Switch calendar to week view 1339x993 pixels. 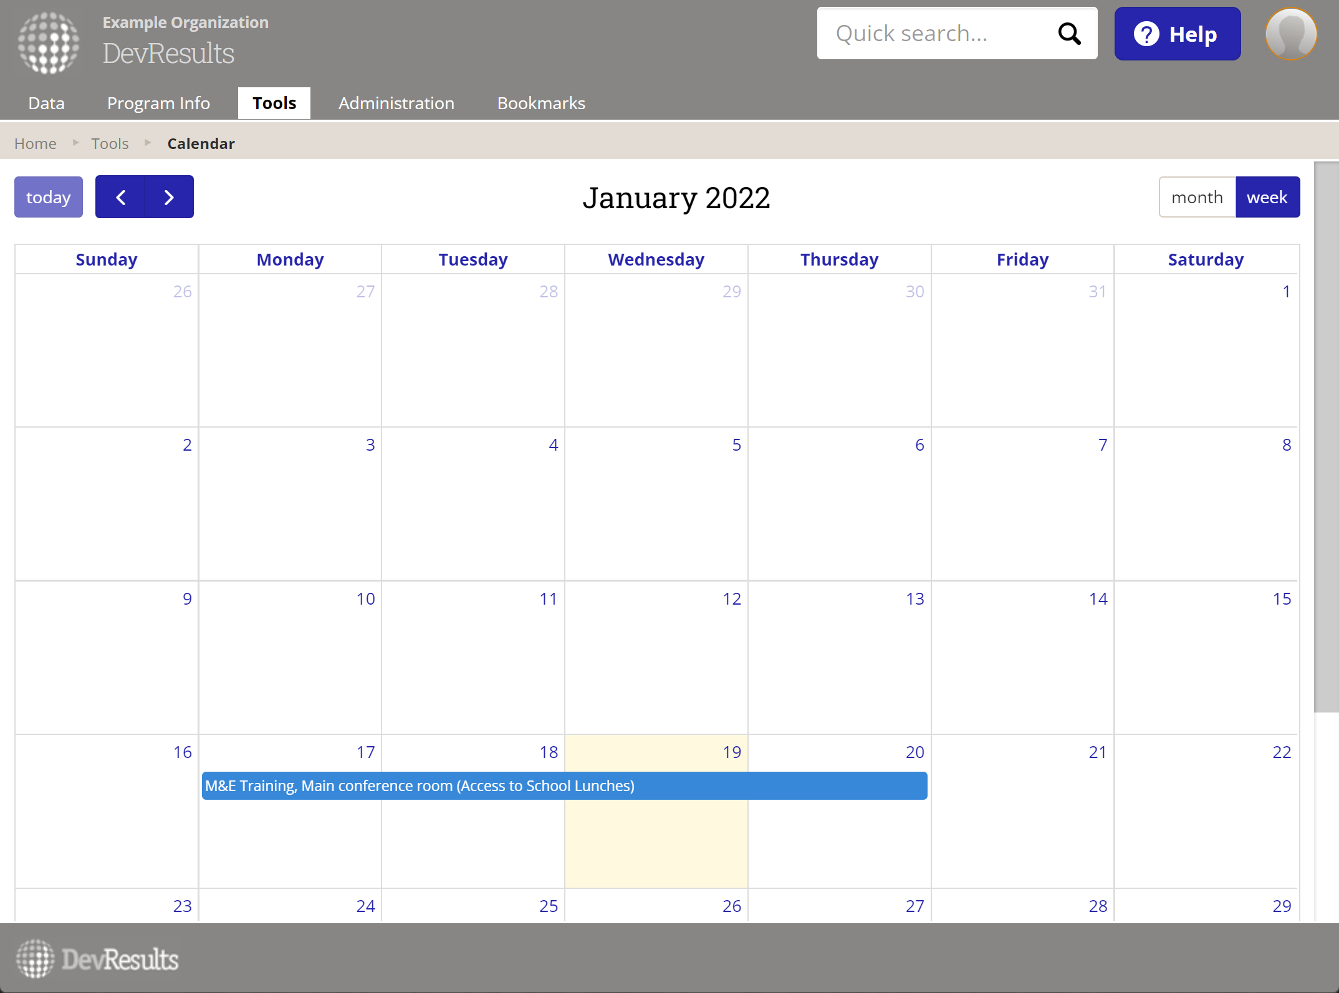click(x=1267, y=197)
